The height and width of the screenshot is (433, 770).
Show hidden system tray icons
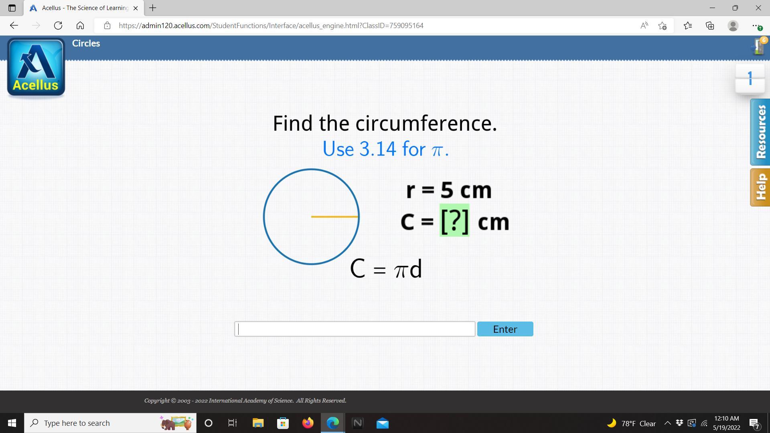[667, 423]
